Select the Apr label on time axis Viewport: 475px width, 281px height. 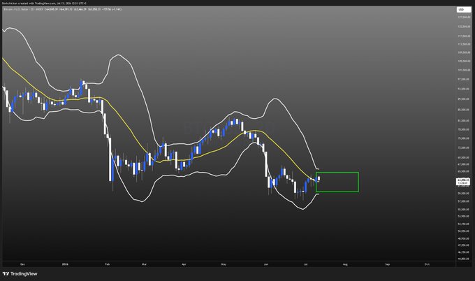click(184, 264)
